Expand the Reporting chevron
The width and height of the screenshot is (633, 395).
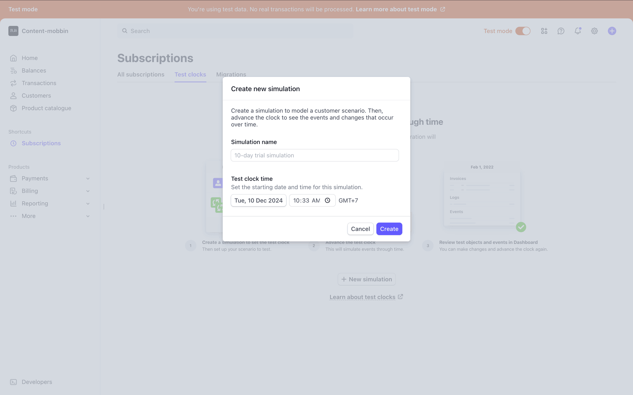(88, 203)
